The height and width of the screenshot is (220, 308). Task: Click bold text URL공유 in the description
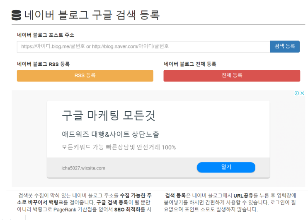coord(243,196)
